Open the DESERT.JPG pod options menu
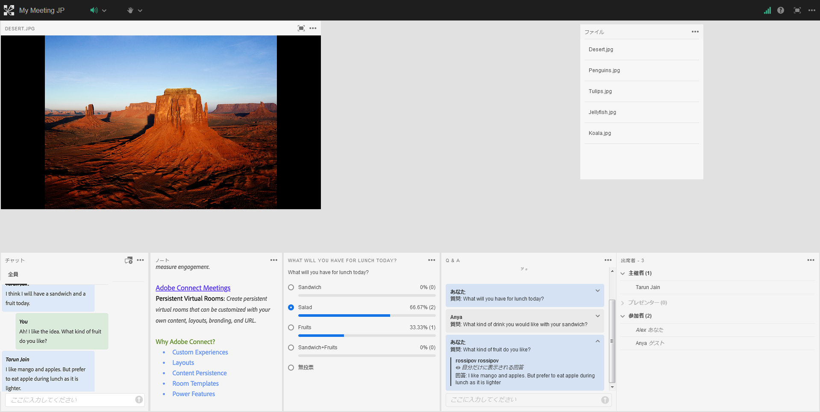 coord(313,28)
